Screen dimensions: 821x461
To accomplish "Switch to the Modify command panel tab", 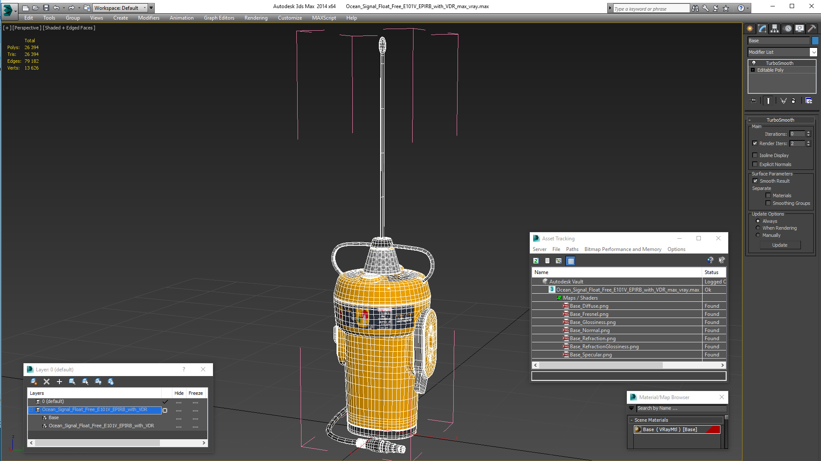I will (762, 29).
